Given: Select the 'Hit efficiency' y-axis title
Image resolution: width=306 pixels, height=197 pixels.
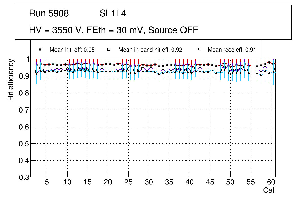Looking at the screenshot, I should point(11,80).
